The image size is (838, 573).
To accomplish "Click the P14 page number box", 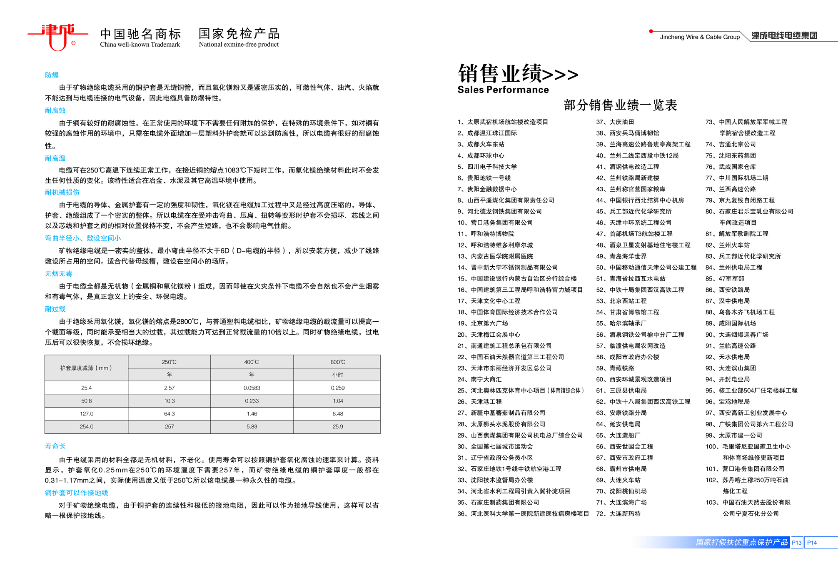I will click(x=812, y=543).
